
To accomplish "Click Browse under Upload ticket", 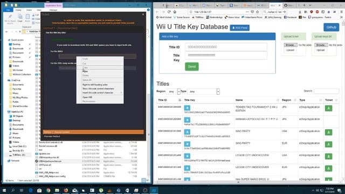I will coord(291,45).
